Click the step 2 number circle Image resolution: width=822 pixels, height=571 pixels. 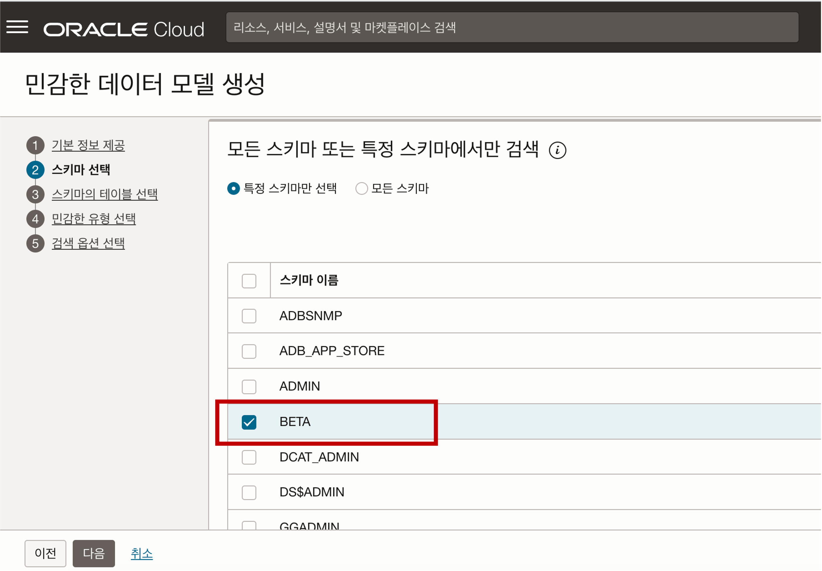click(x=35, y=170)
